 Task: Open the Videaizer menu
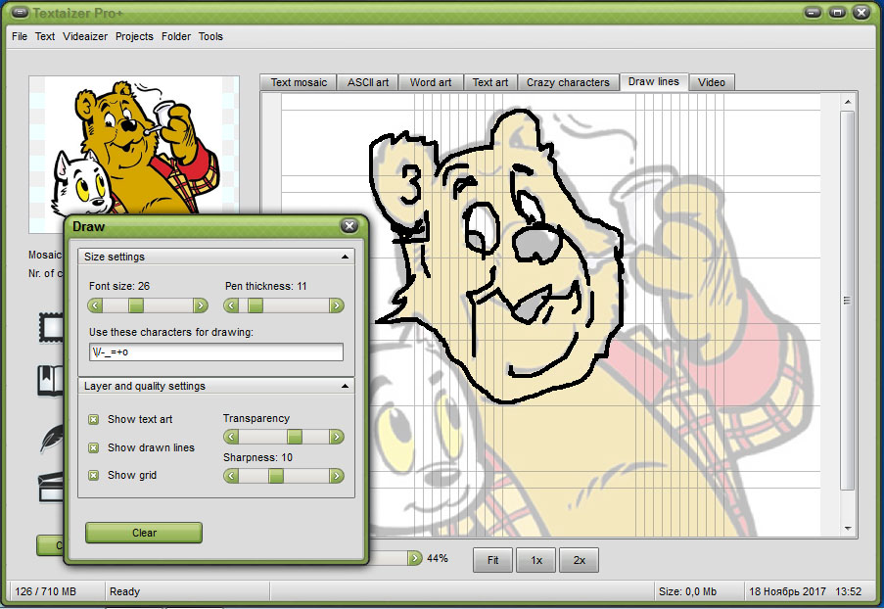point(85,36)
